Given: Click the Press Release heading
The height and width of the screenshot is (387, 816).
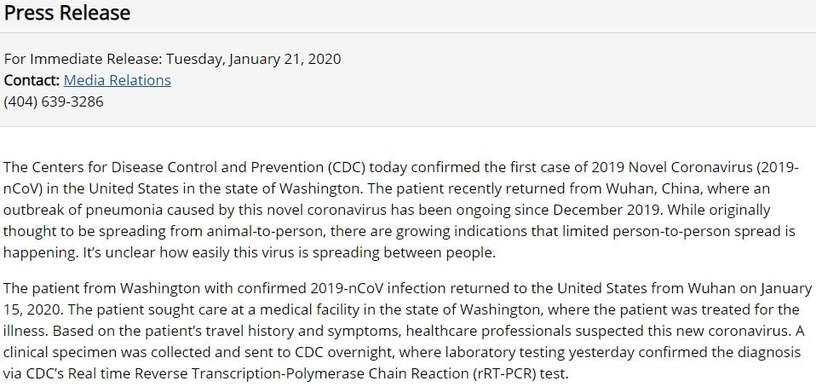Looking at the screenshot, I should [67, 13].
